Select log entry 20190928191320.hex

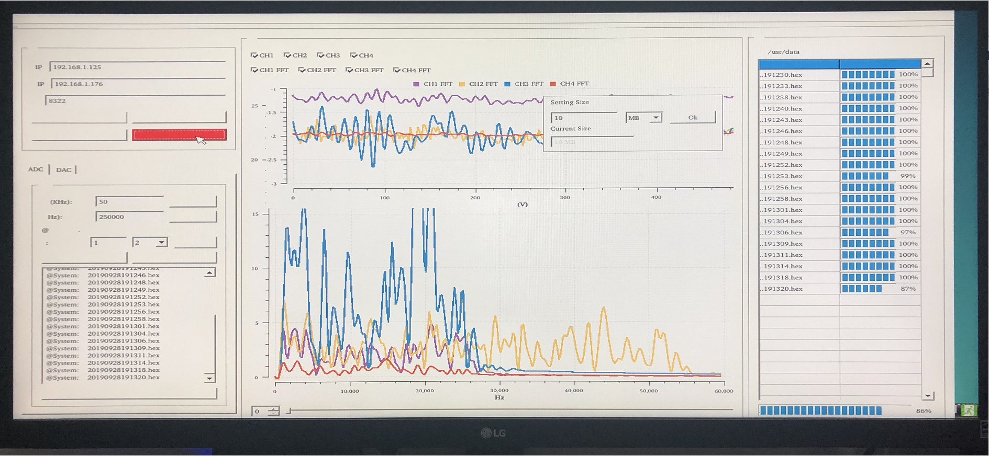[124, 378]
